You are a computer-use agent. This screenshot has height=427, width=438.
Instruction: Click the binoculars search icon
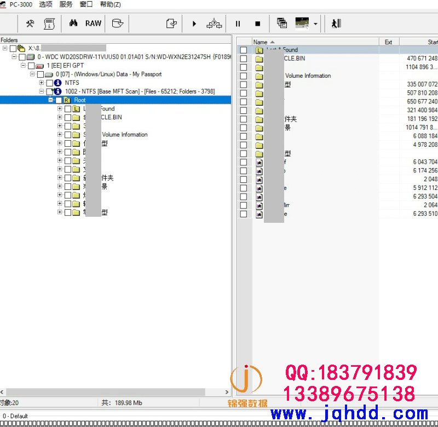(73, 23)
